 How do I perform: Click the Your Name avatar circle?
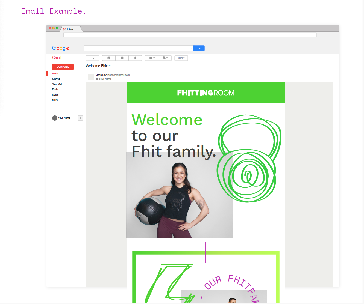(x=55, y=118)
